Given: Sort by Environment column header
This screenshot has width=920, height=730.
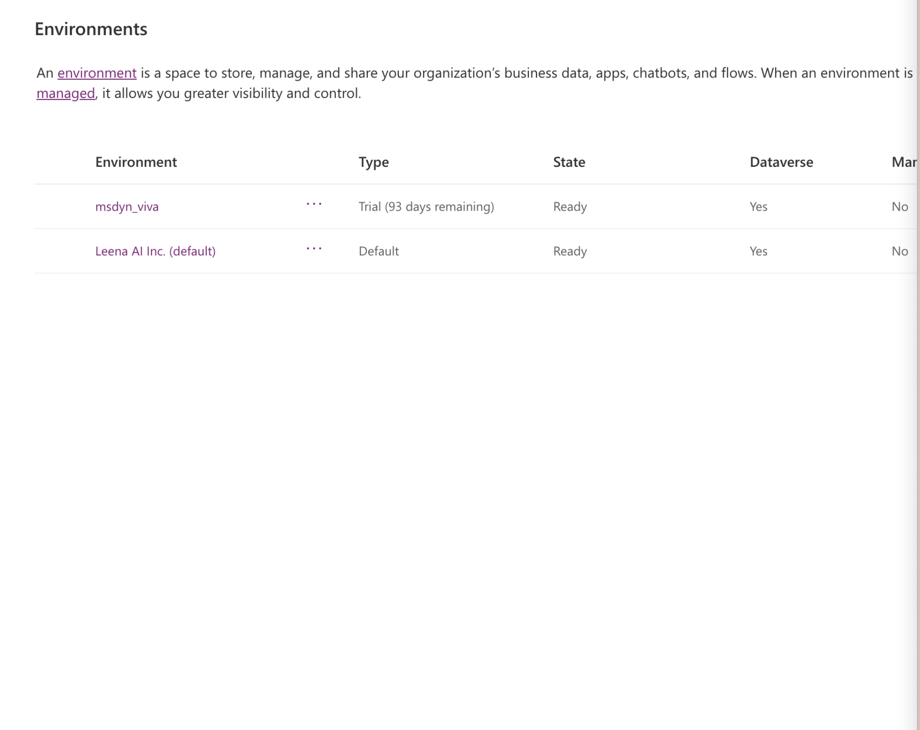Looking at the screenshot, I should [x=136, y=162].
